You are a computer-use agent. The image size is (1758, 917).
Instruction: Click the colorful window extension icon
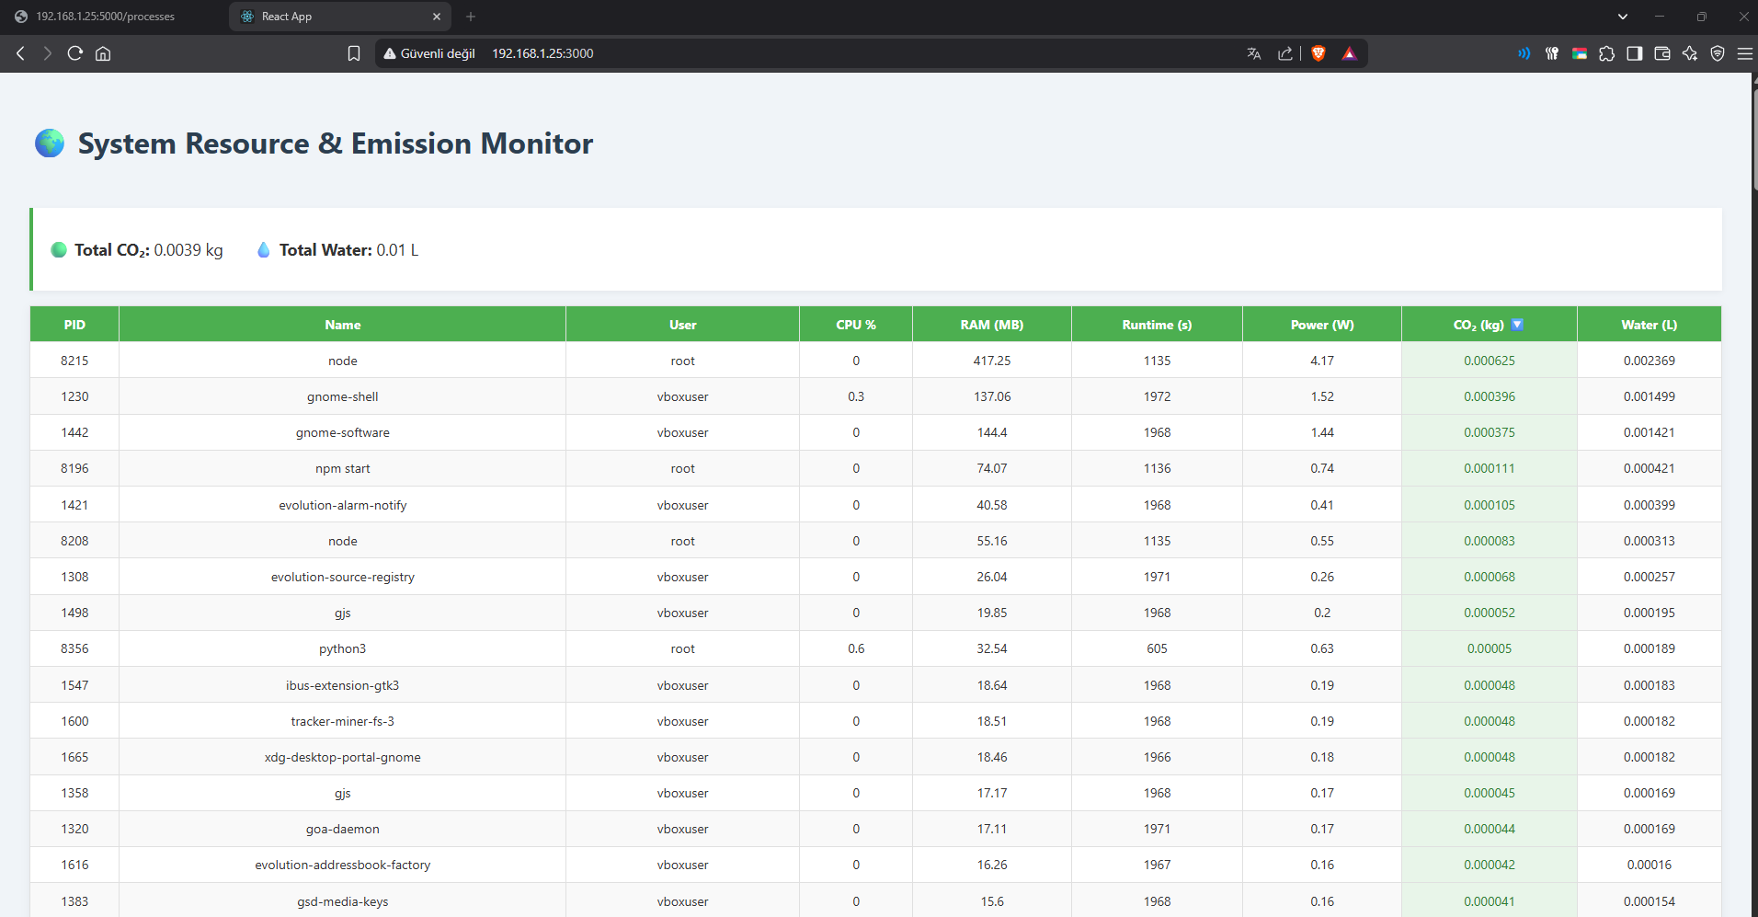click(1580, 53)
